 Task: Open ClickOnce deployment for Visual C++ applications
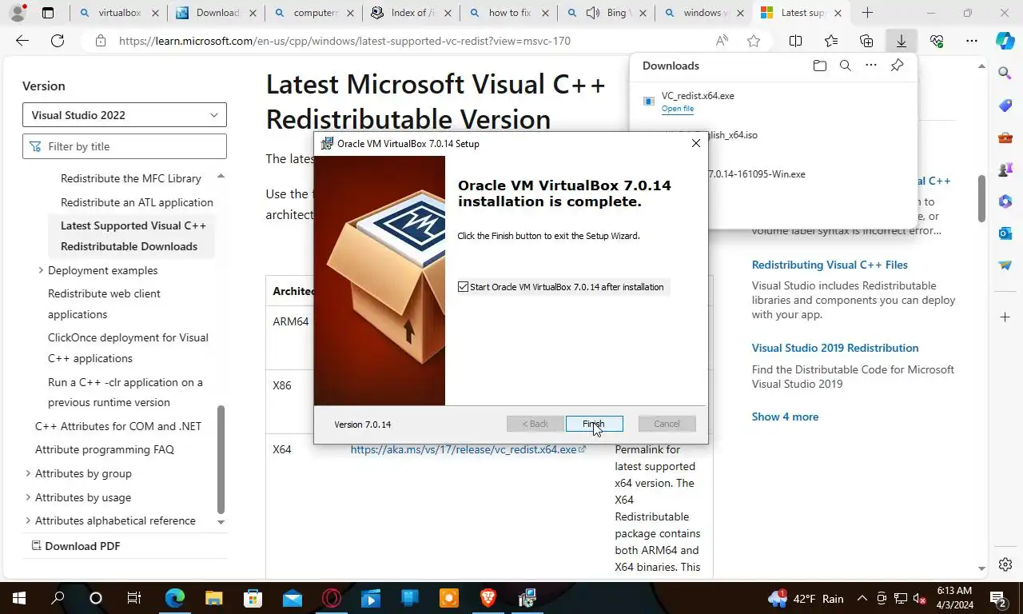pyautogui.click(x=128, y=348)
